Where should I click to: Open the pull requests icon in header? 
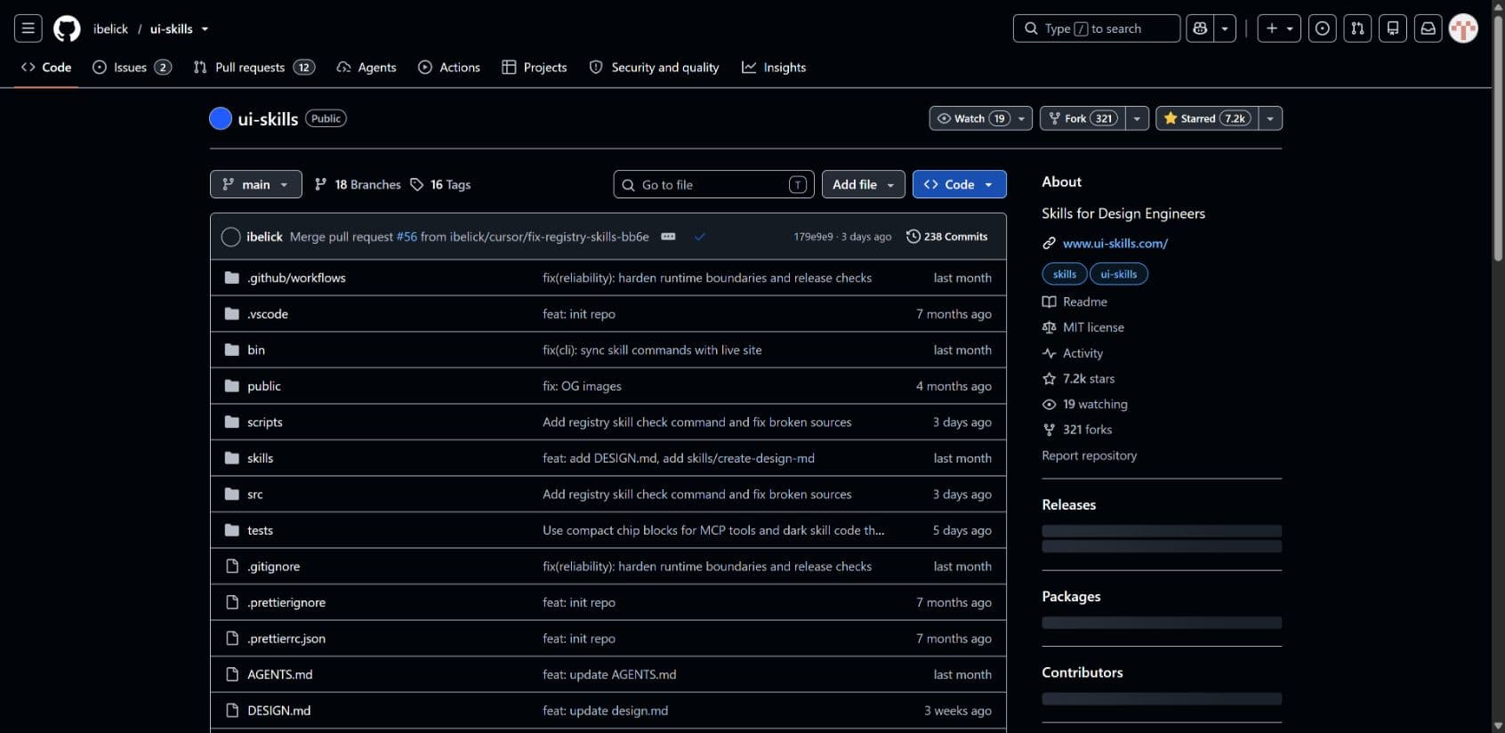pyautogui.click(x=1357, y=28)
